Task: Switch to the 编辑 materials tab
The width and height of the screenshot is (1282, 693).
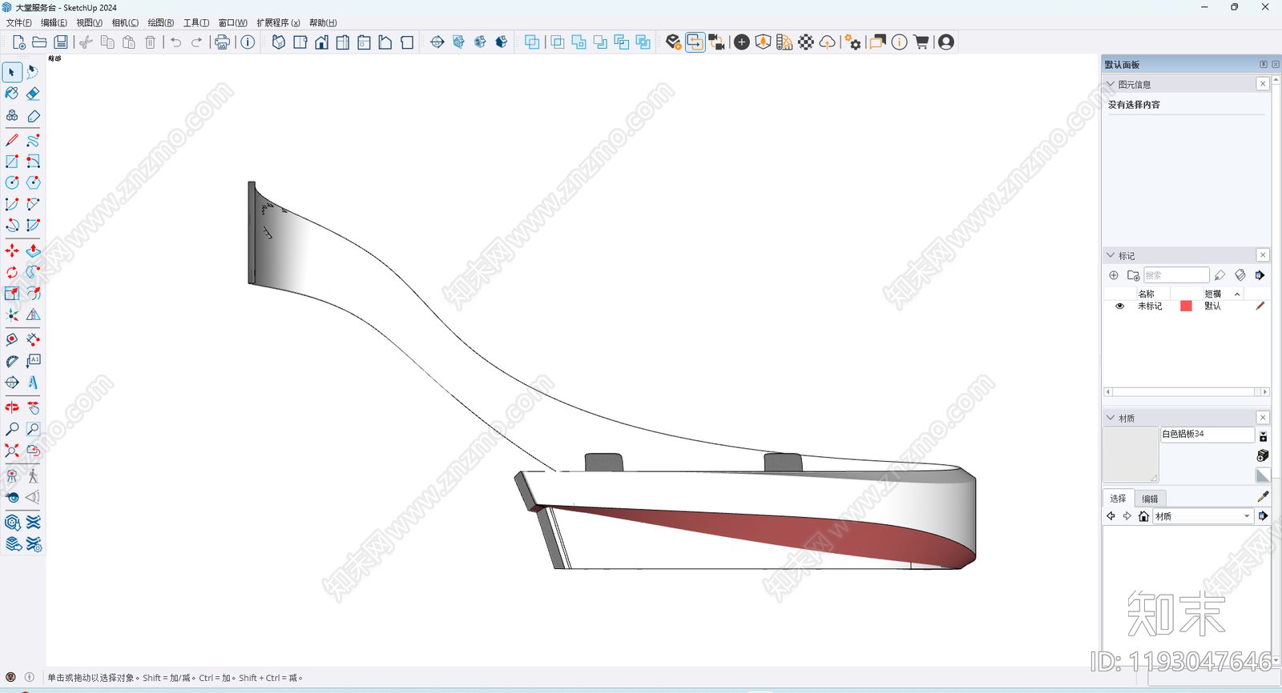Action: (1150, 499)
